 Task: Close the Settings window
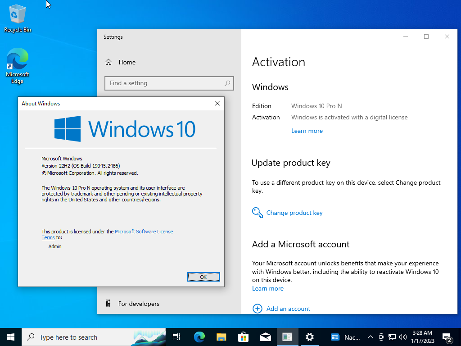pyautogui.click(x=447, y=36)
